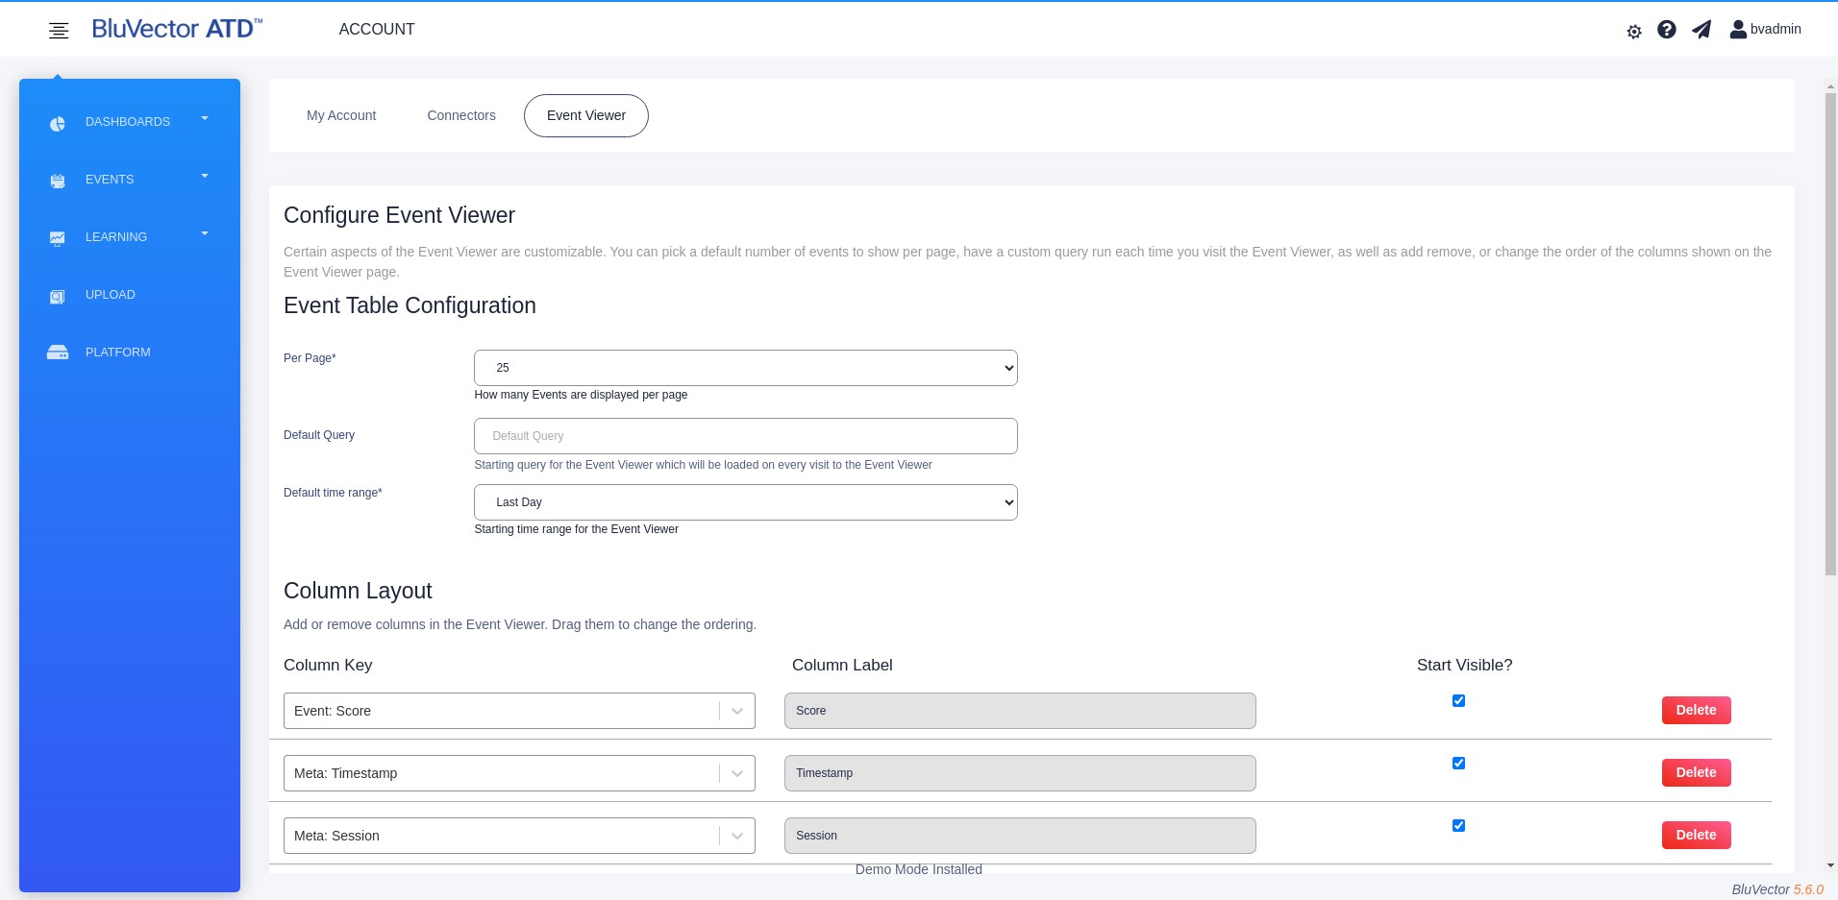
Task: Click the Timestamp column label field
Action: 1020,773
